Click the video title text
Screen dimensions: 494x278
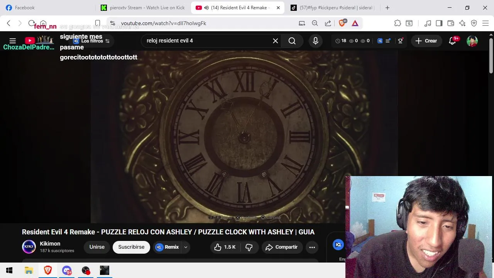(168, 232)
